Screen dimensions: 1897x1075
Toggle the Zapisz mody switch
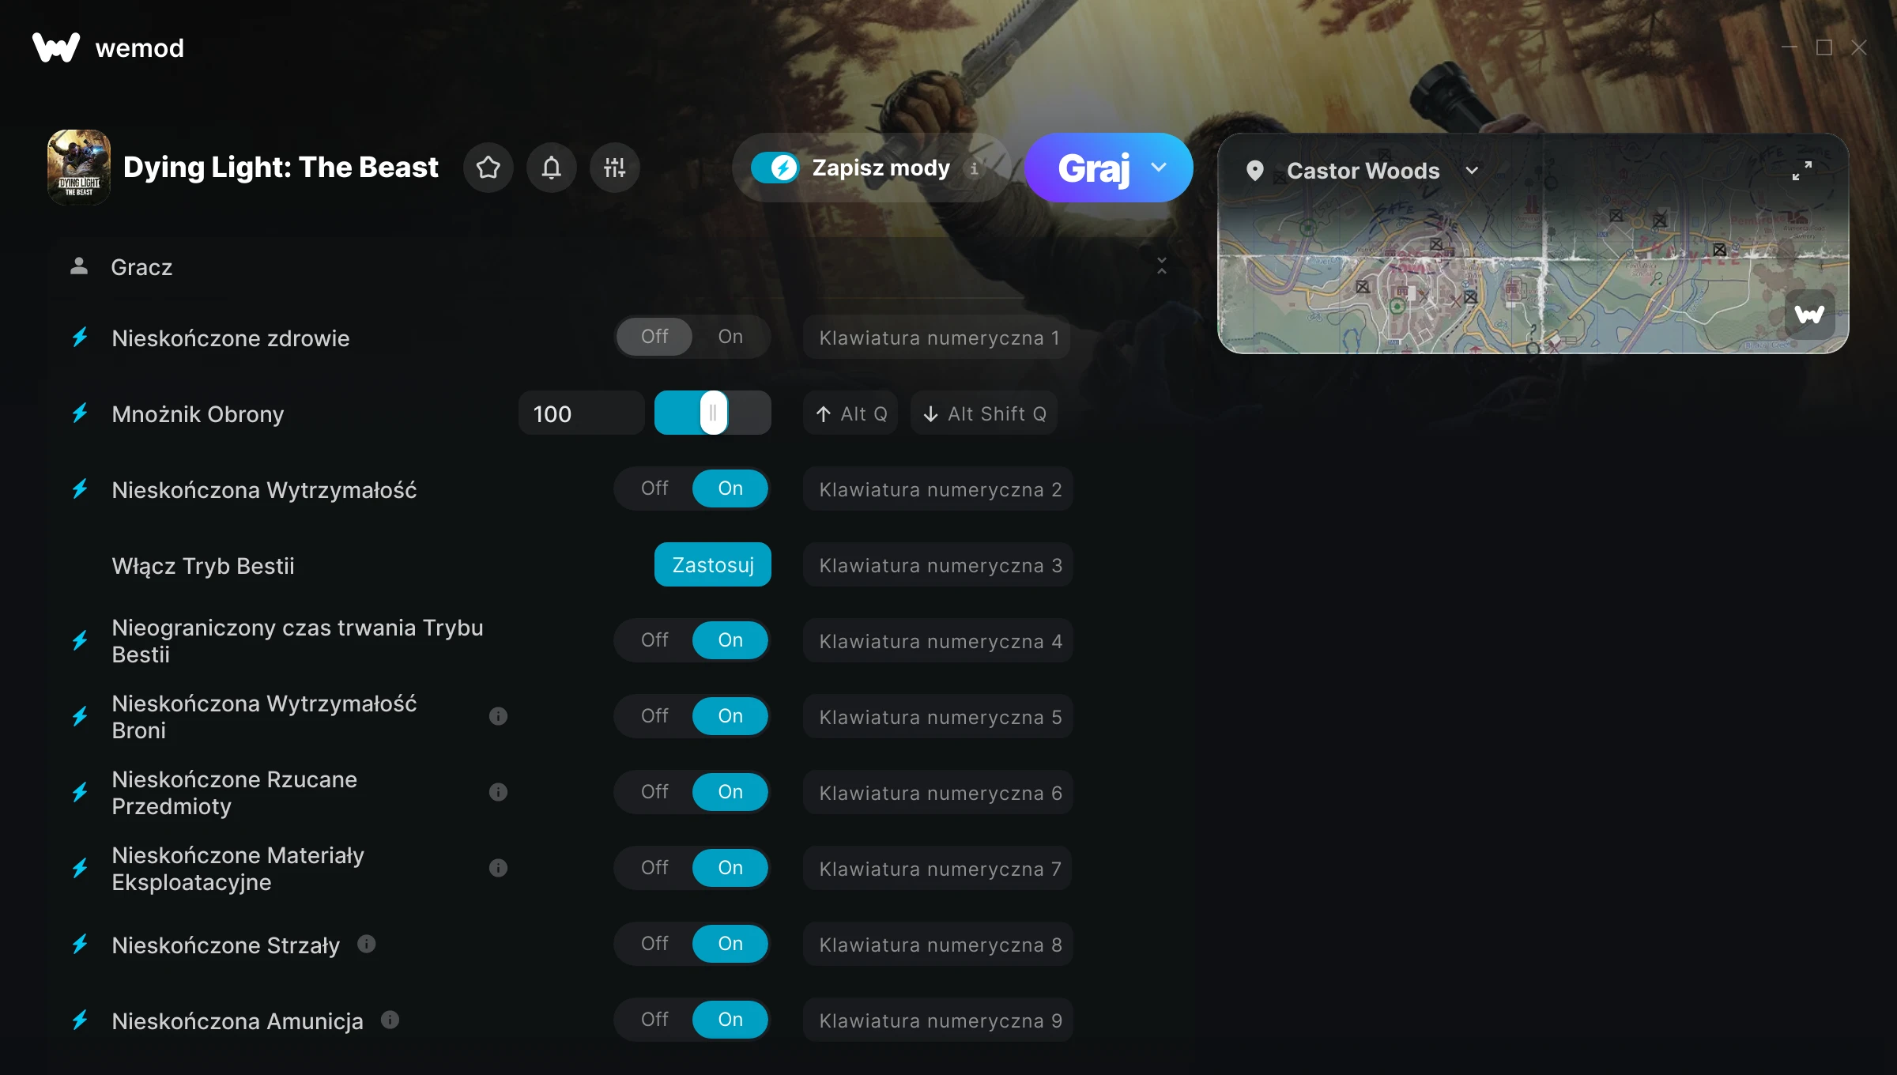tap(775, 168)
